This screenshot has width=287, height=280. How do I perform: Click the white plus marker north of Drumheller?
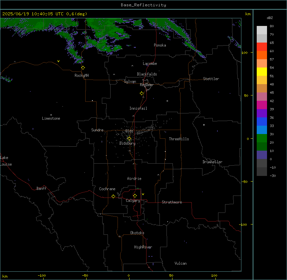204,125
